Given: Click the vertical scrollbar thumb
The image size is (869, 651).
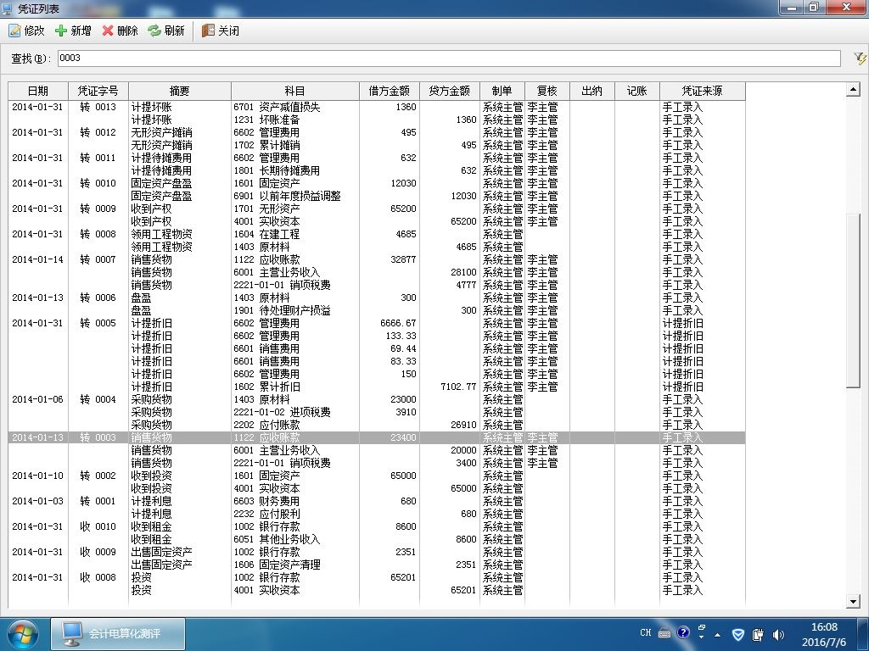Looking at the screenshot, I should (853, 302).
